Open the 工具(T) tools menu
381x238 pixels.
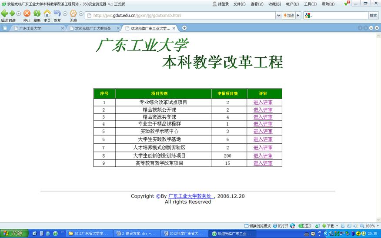tap(310, 4)
